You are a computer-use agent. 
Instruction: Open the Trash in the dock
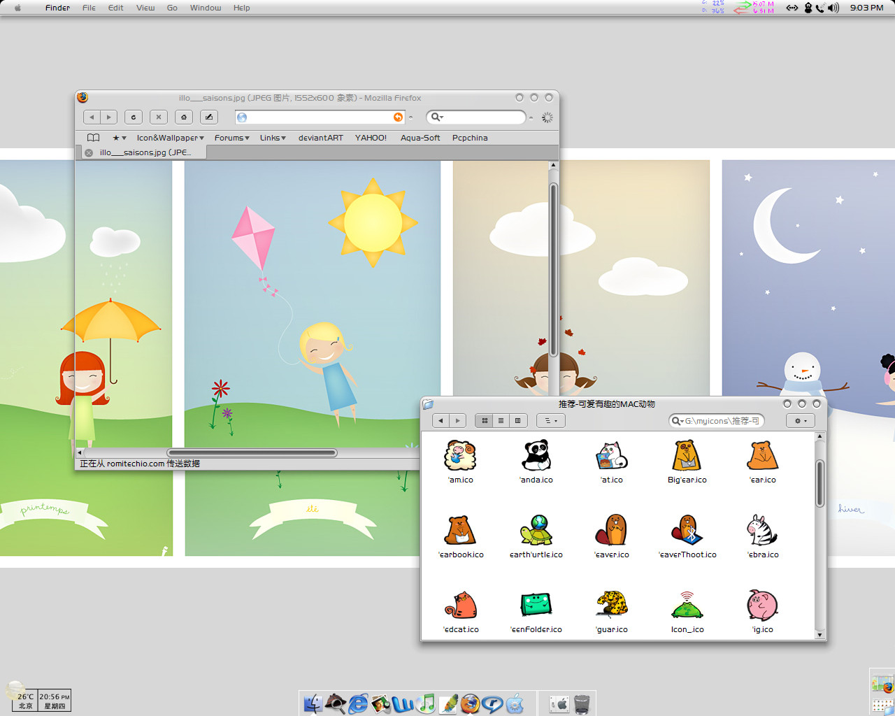coord(582,703)
